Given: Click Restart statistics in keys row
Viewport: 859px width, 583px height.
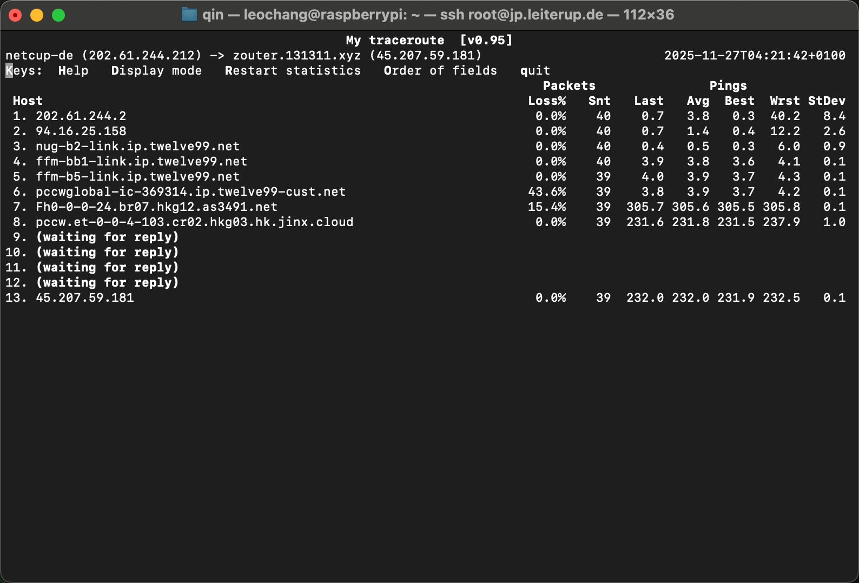Looking at the screenshot, I should click(293, 71).
